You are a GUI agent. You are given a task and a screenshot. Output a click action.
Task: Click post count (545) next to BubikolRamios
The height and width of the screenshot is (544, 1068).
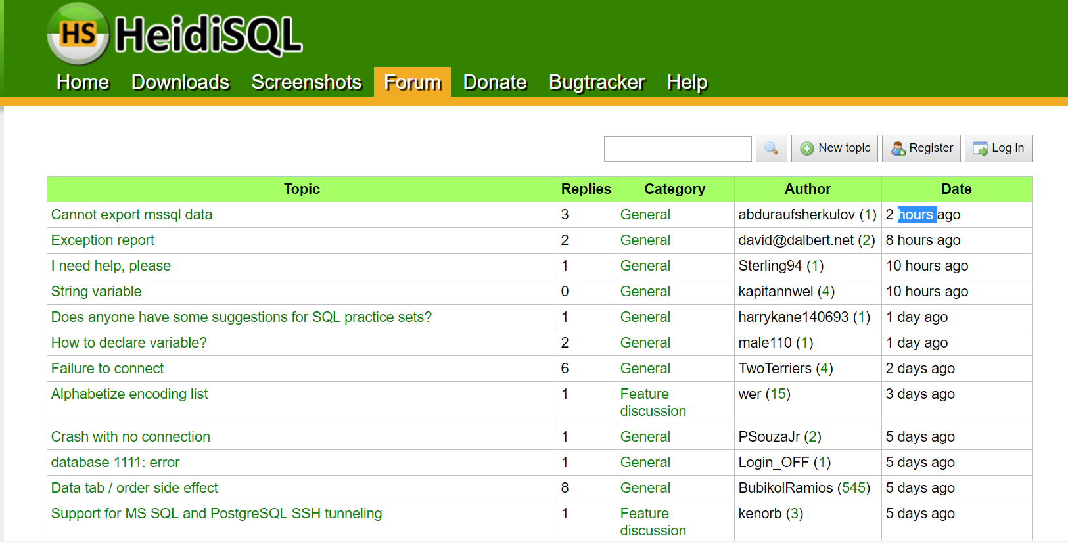(x=854, y=488)
